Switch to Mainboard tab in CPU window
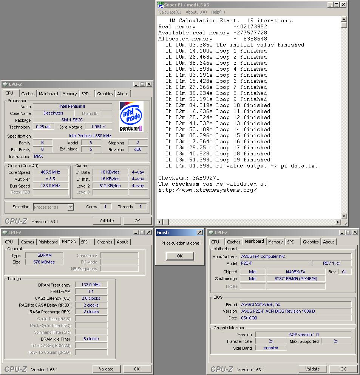 click(x=48, y=94)
